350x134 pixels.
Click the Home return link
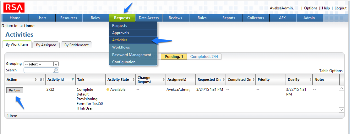[29, 26]
